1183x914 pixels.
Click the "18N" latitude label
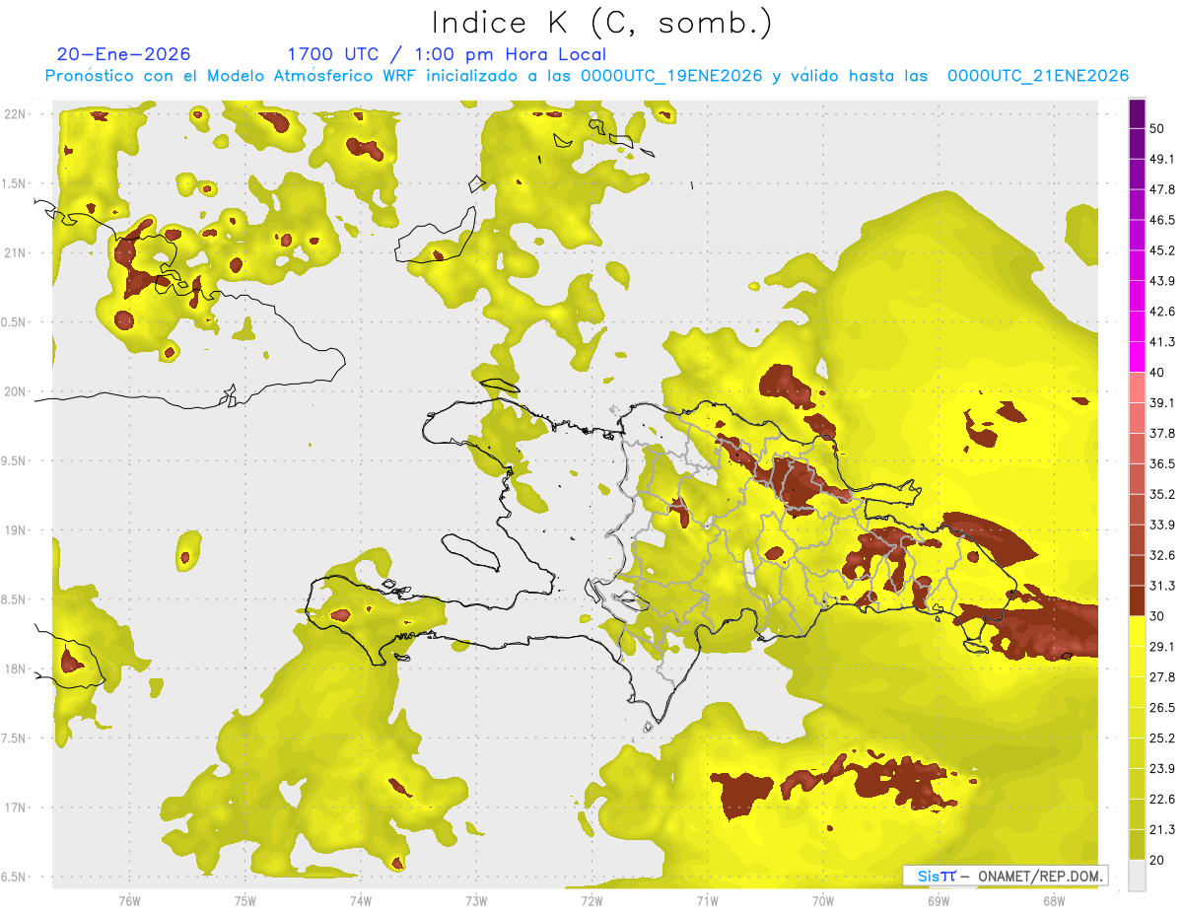(16, 669)
